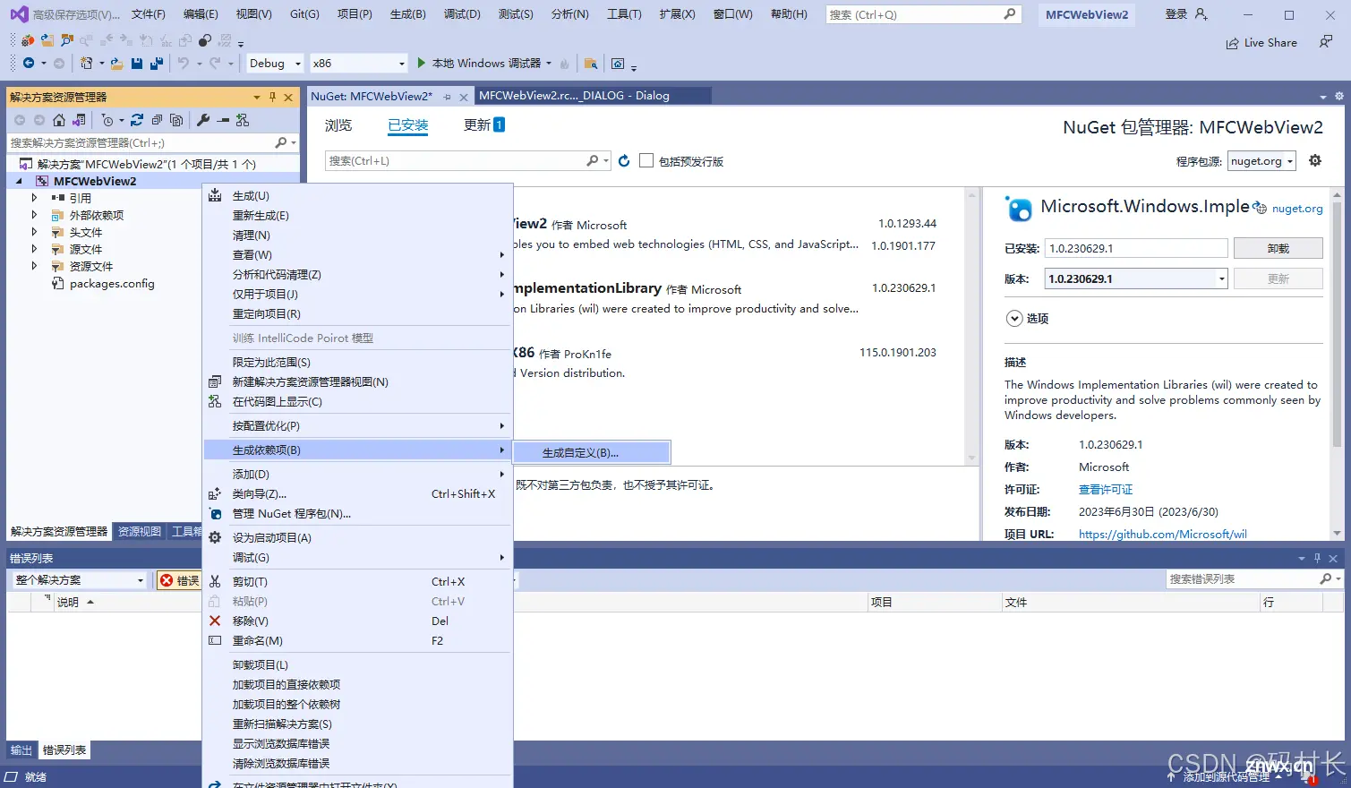This screenshot has height=788, width=1351.
Task: Click the switch views icon in Solution Explorer
Action: [79, 120]
